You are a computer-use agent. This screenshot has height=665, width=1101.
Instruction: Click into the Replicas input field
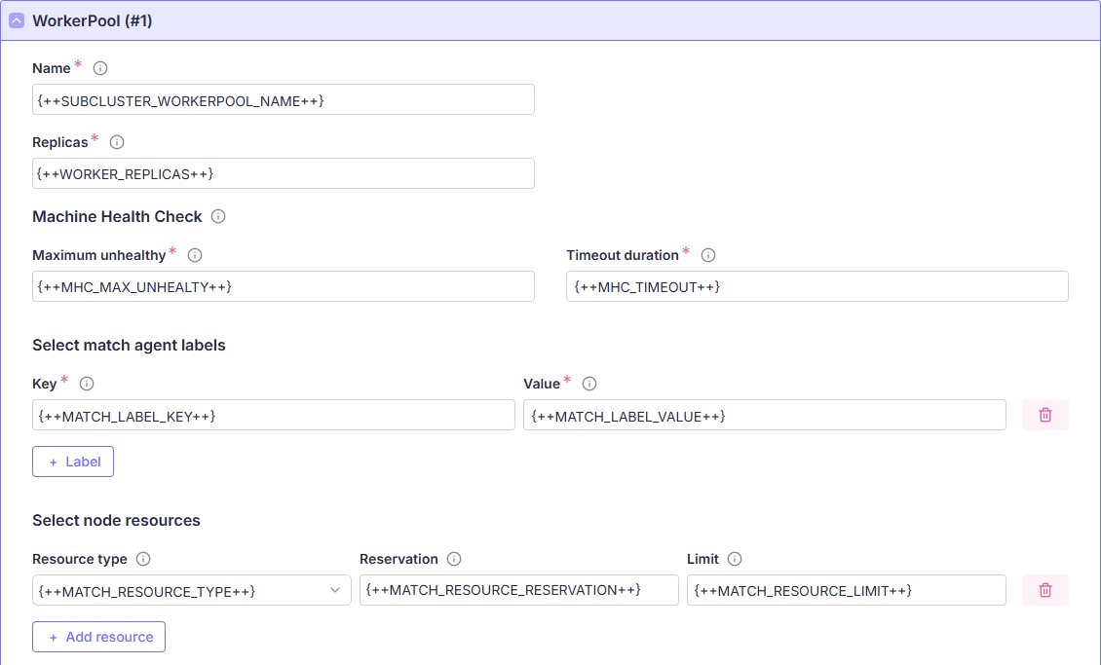[x=283, y=173]
